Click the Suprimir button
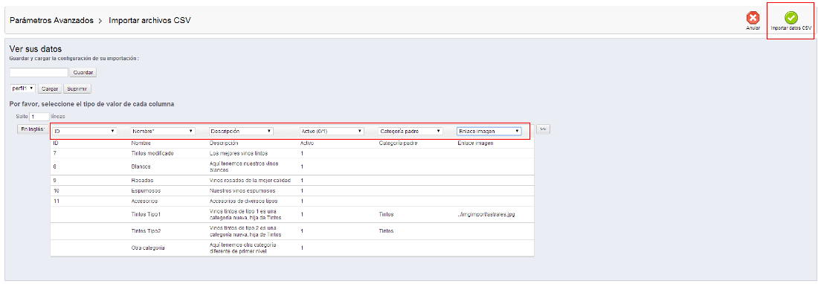Viewport: 818px width, 284px height. tap(77, 88)
